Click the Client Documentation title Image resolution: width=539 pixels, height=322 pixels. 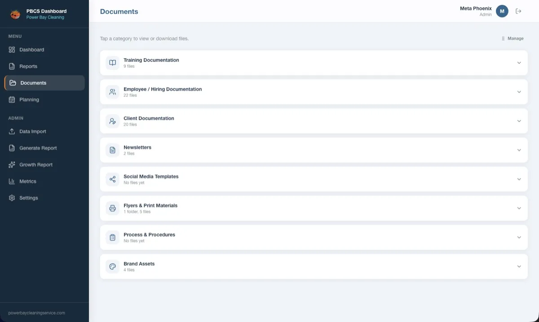(149, 118)
